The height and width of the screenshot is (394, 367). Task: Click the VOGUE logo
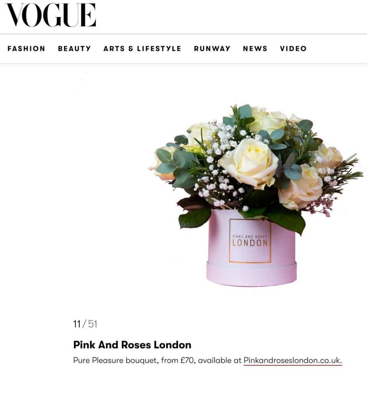(x=50, y=15)
